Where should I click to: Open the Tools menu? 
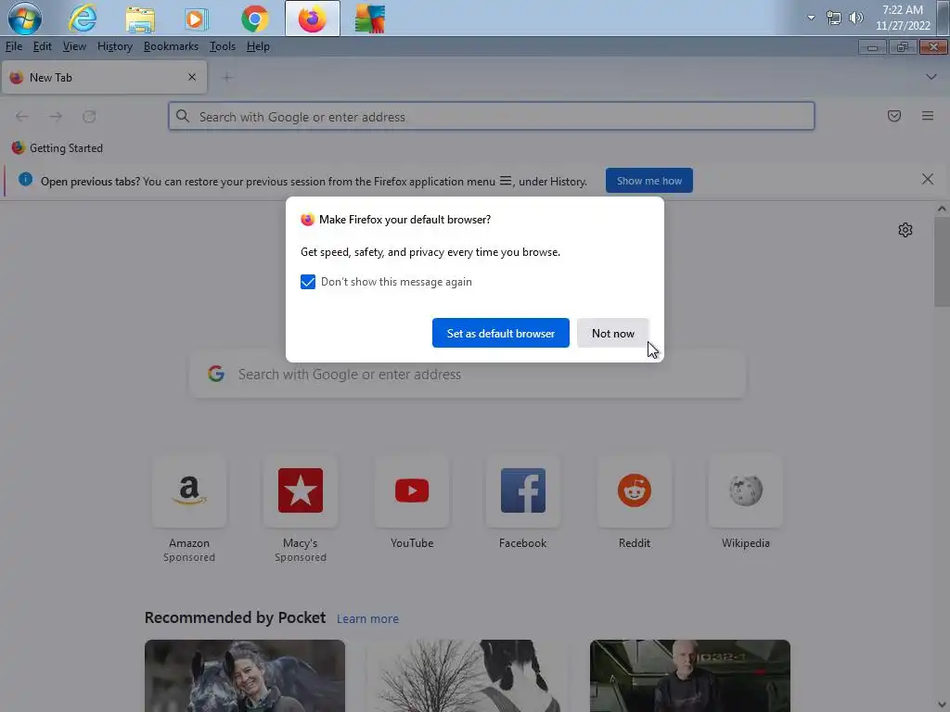[223, 46]
